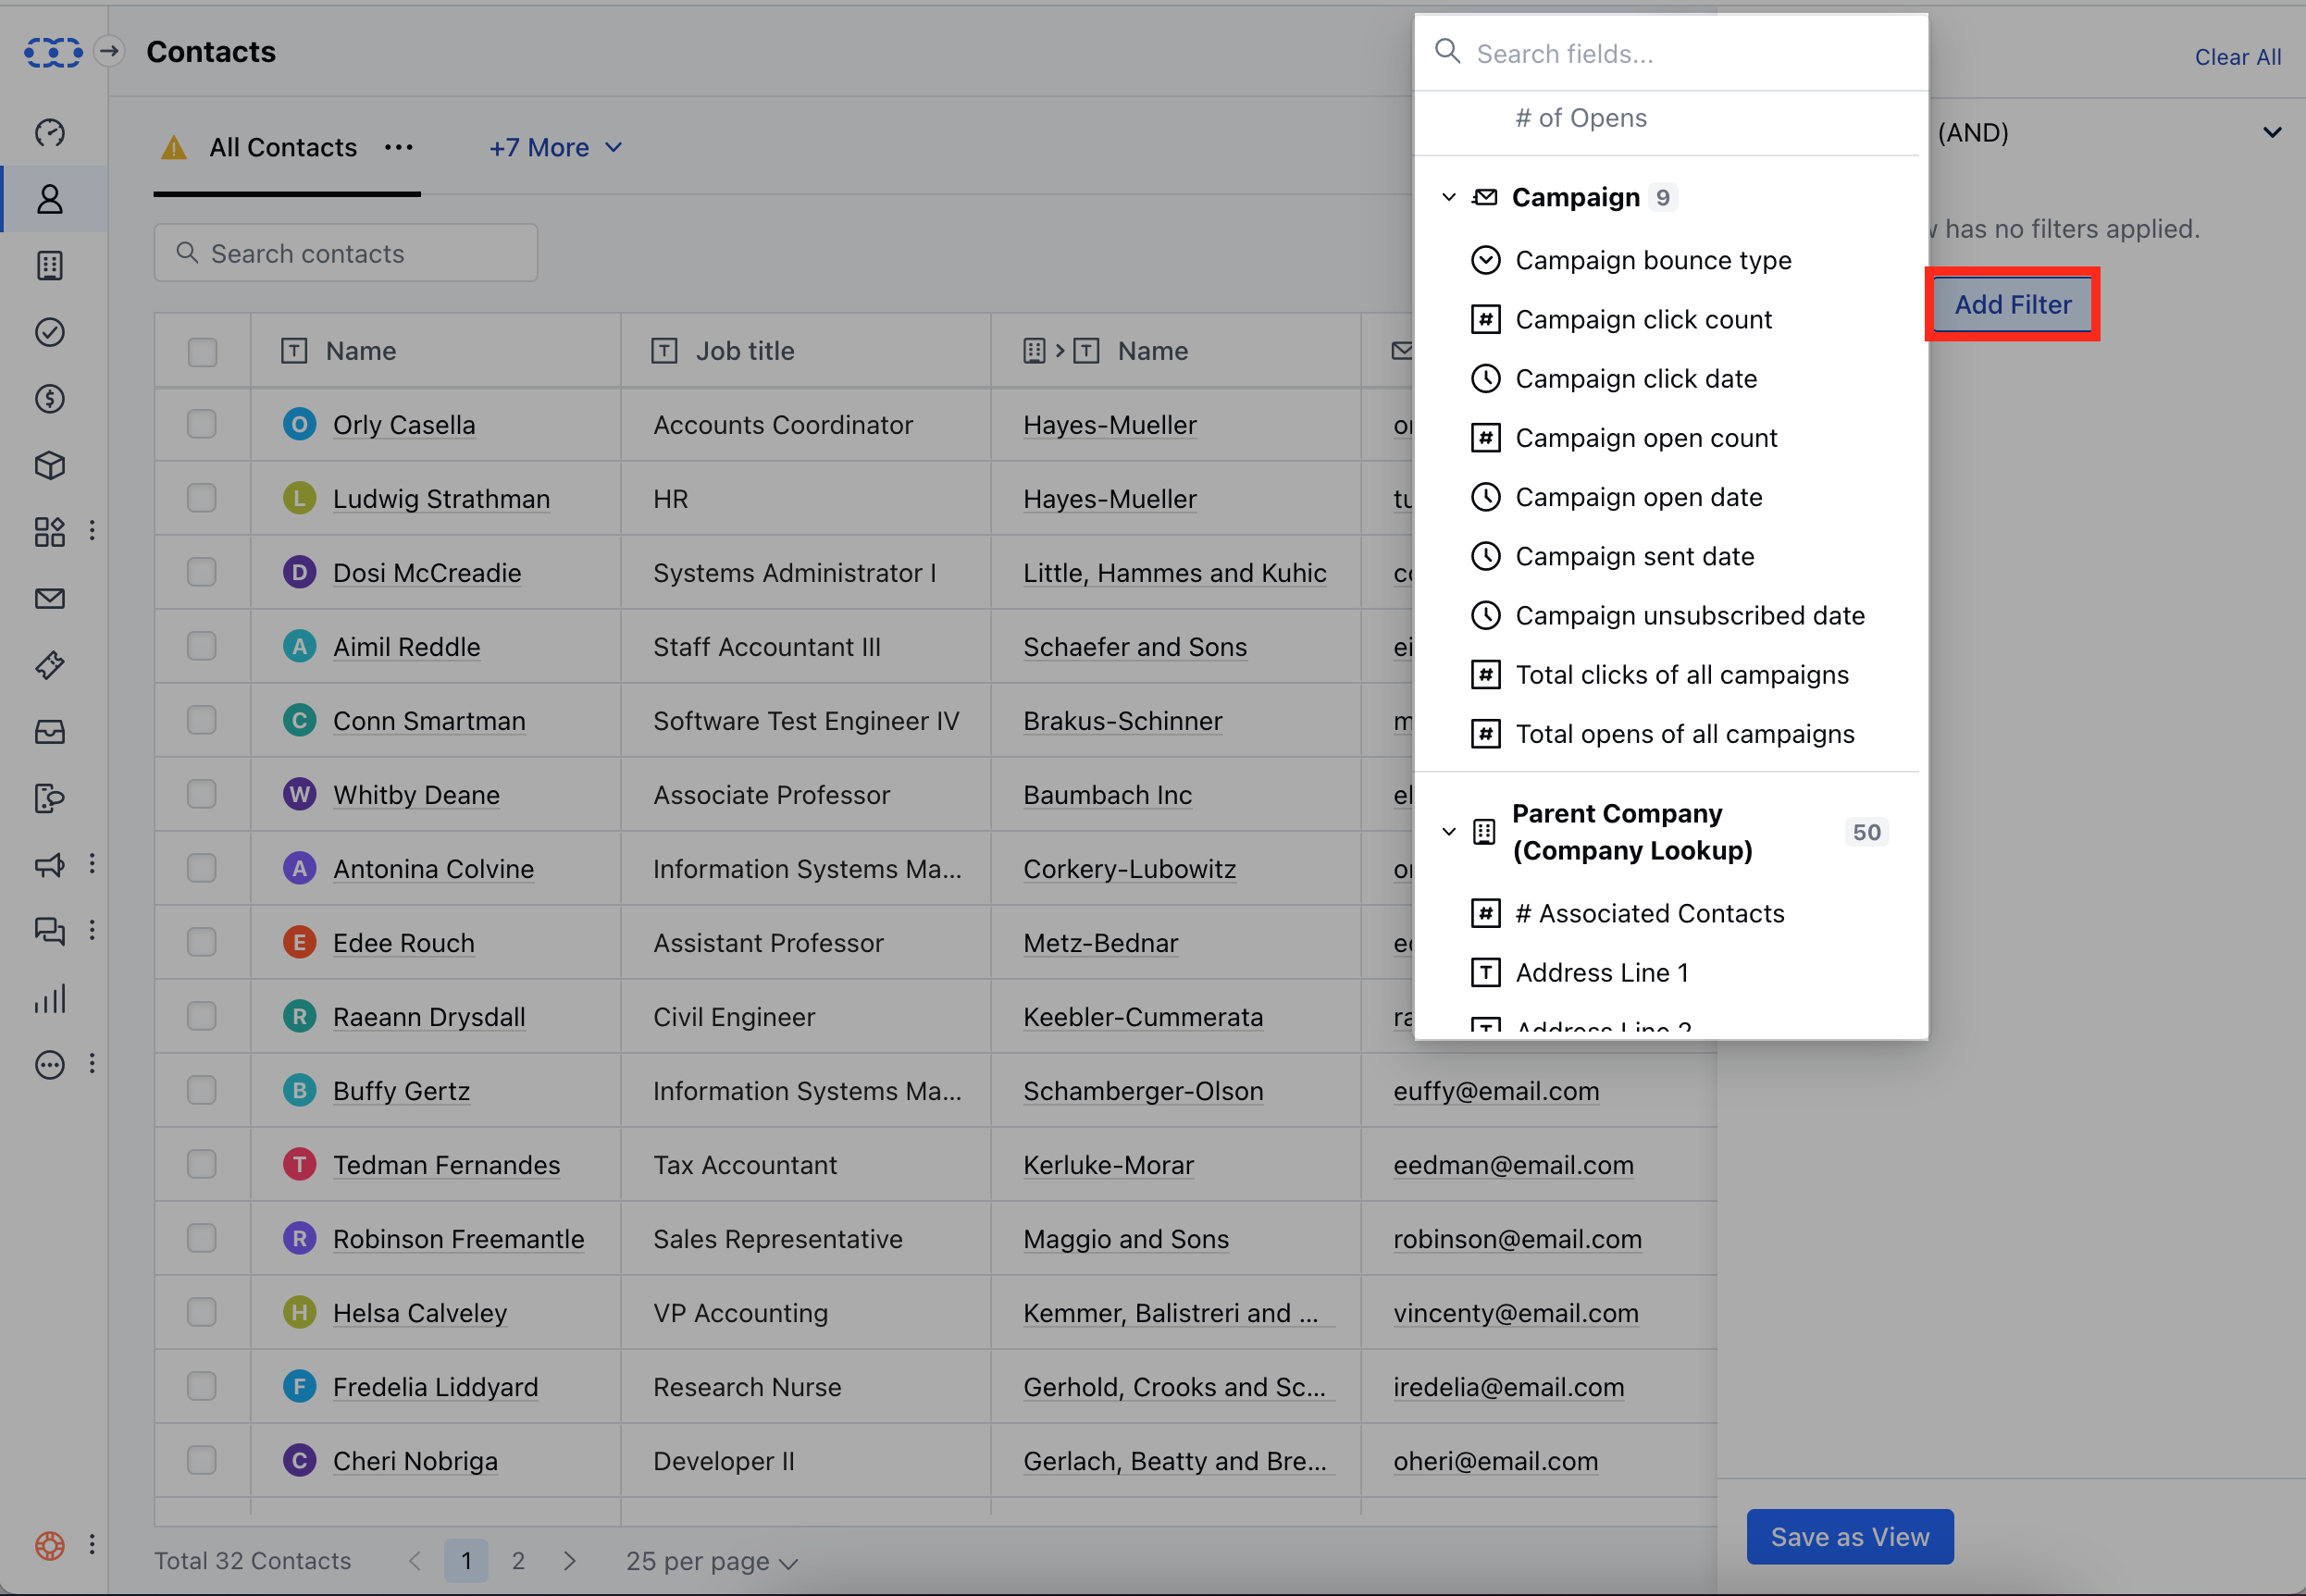Open the Tasks checkmark icon

coord(49,332)
